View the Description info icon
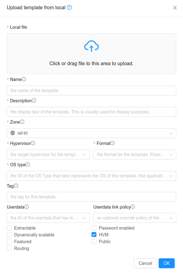Viewport: 183px width, 275px height. pyautogui.click(x=34, y=100)
